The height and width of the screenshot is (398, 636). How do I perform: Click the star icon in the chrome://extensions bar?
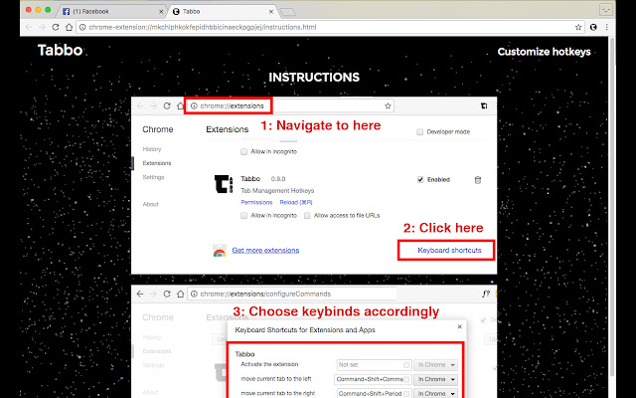(x=388, y=106)
